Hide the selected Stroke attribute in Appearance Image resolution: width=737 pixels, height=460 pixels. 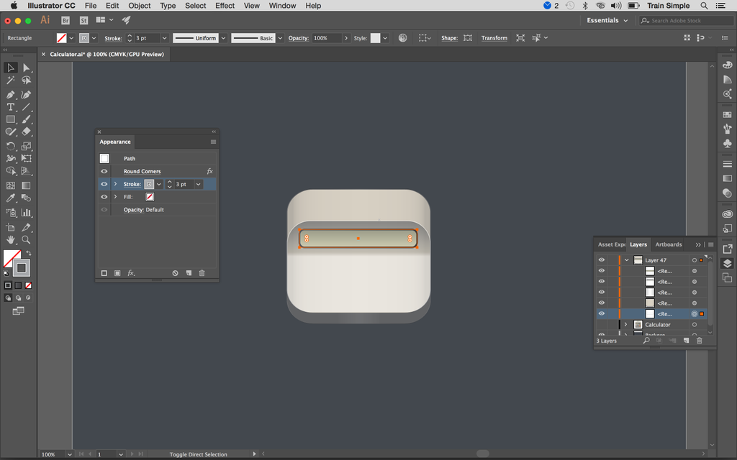coord(103,184)
